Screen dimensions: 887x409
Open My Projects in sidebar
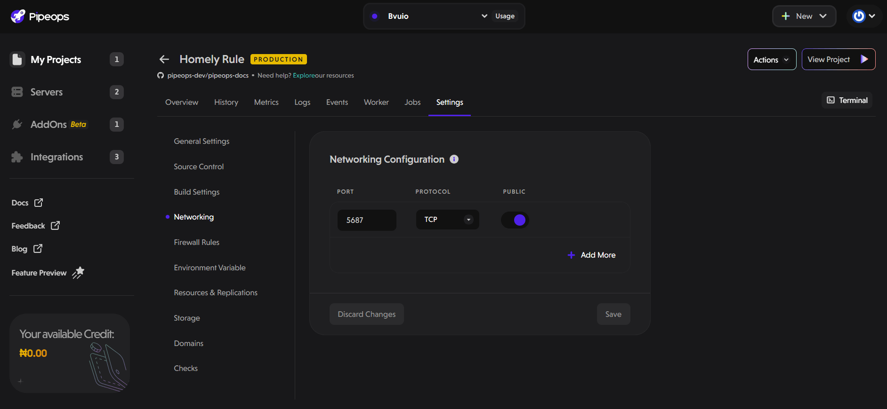point(56,60)
